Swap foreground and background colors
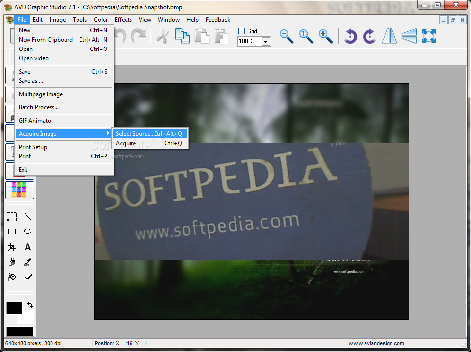Image resolution: width=471 pixels, height=352 pixels. point(30,305)
